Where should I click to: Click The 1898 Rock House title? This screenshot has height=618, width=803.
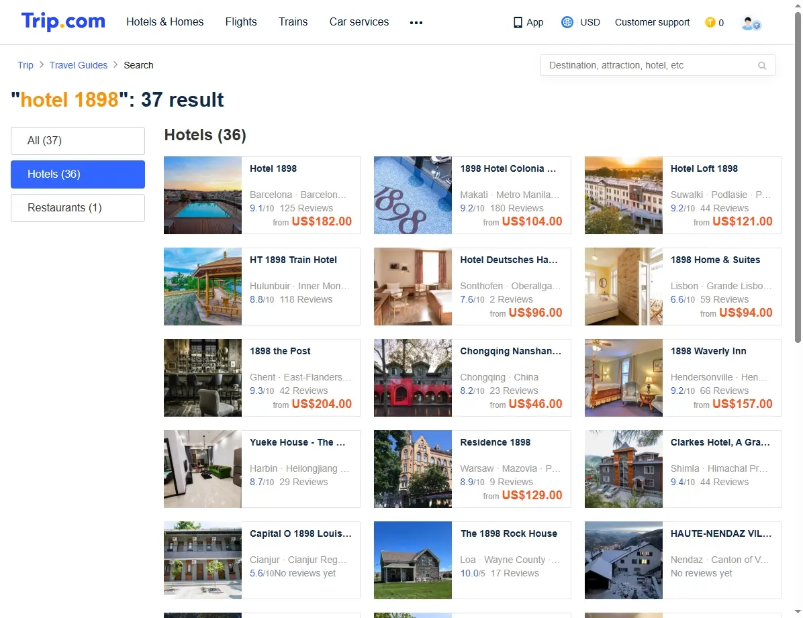point(508,533)
